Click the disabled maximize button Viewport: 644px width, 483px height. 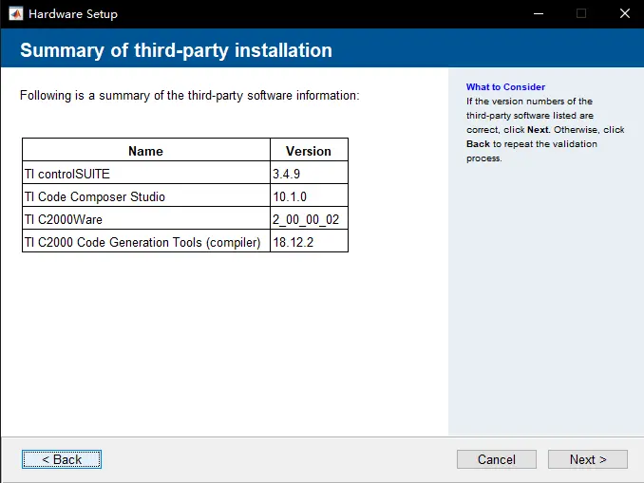(x=581, y=13)
